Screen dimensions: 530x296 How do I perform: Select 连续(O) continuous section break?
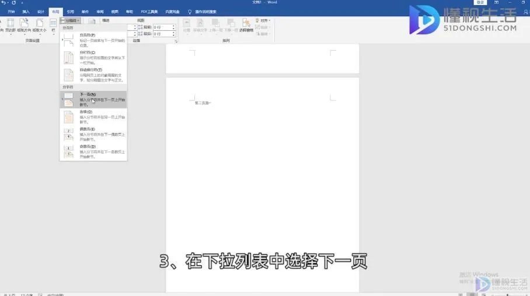(x=93, y=117)
